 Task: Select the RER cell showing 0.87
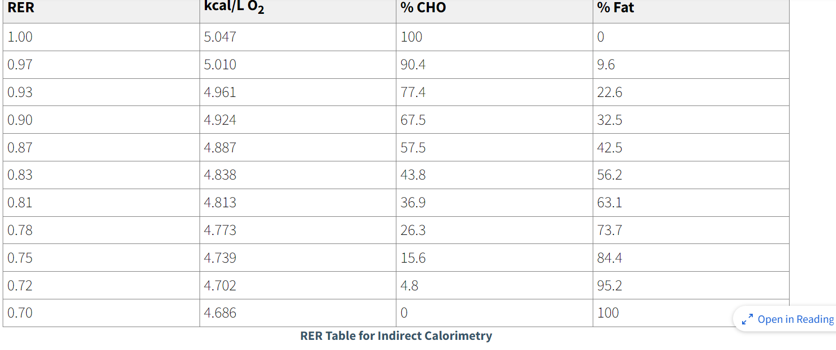point(20,148)
